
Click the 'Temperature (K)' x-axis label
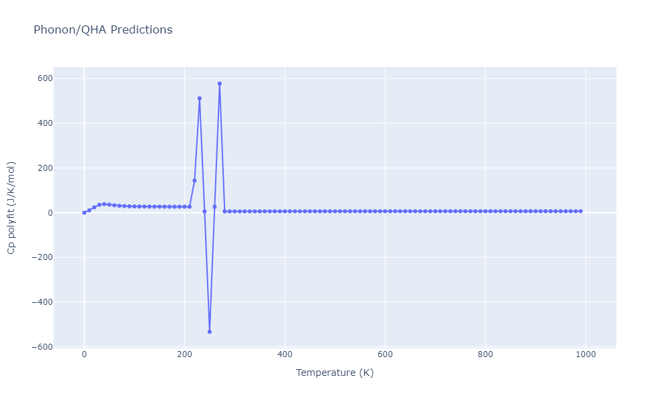click(x=334, y=373)
